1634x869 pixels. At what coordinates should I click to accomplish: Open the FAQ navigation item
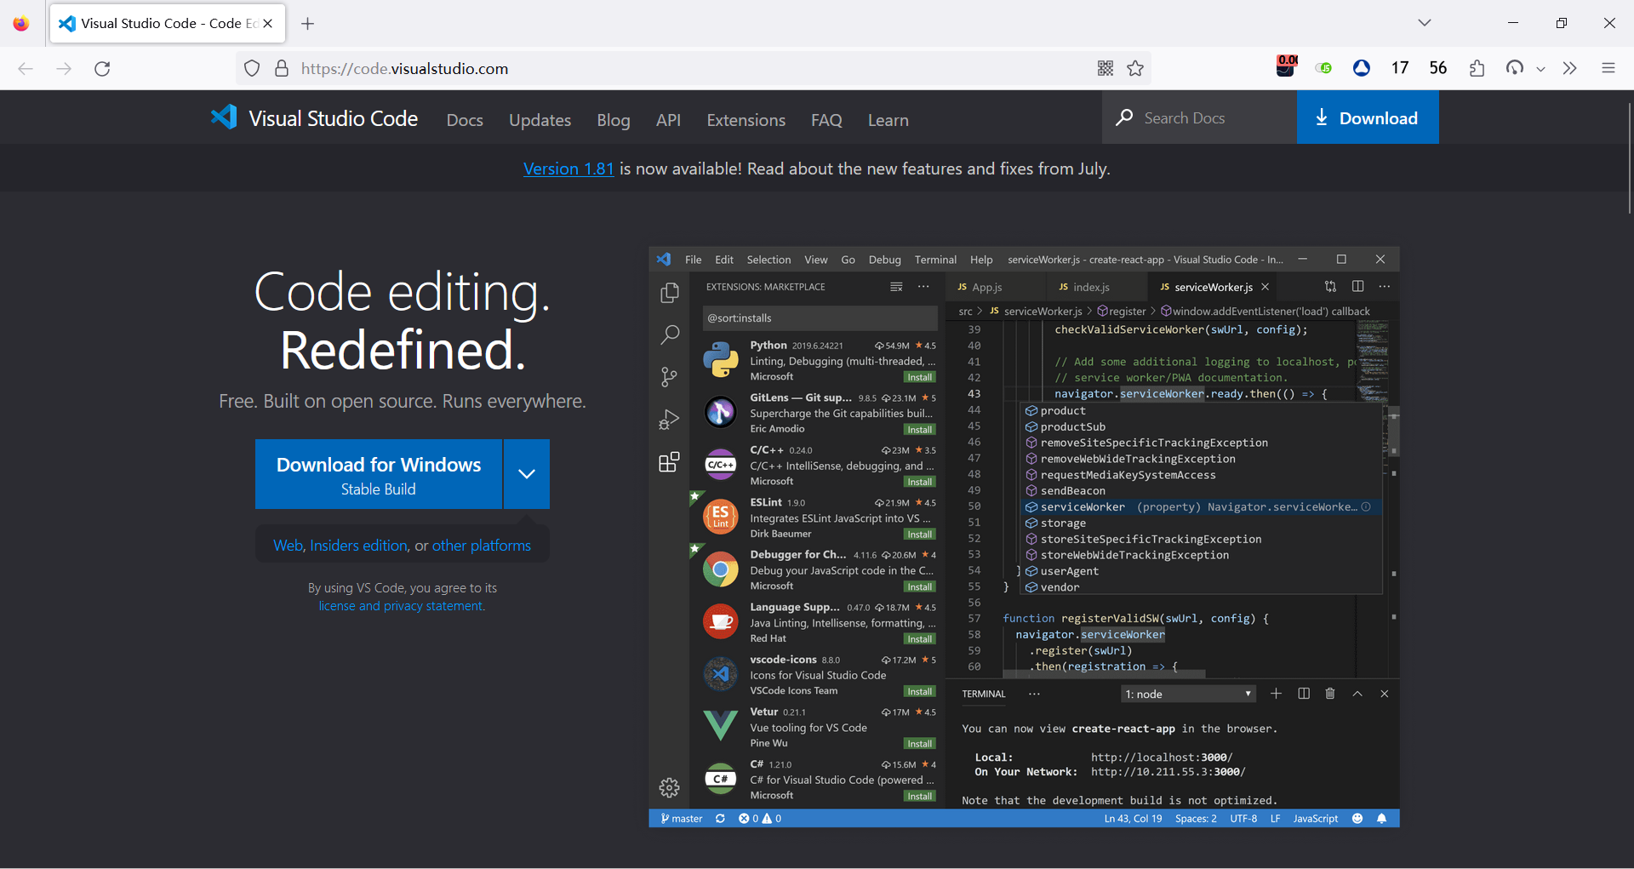pyautogui.click(x=826, y=120)
